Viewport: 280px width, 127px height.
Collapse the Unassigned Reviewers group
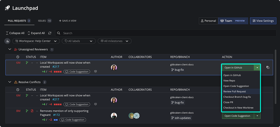pyautogui.click(x=10, y=49)
